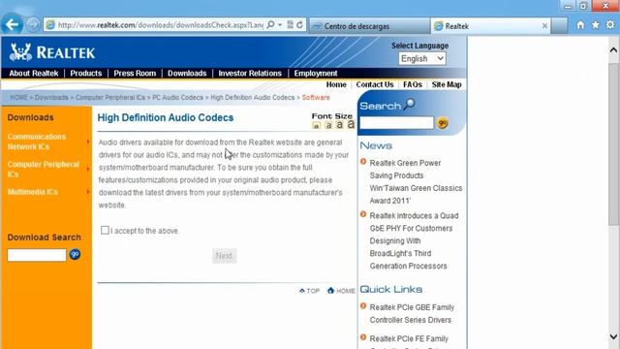
Task: Click the address bar search magnifier icon
Action: click(x=270, y=25)
